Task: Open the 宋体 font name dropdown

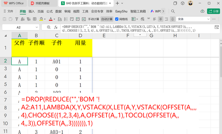Action: (x=208, y=19)
